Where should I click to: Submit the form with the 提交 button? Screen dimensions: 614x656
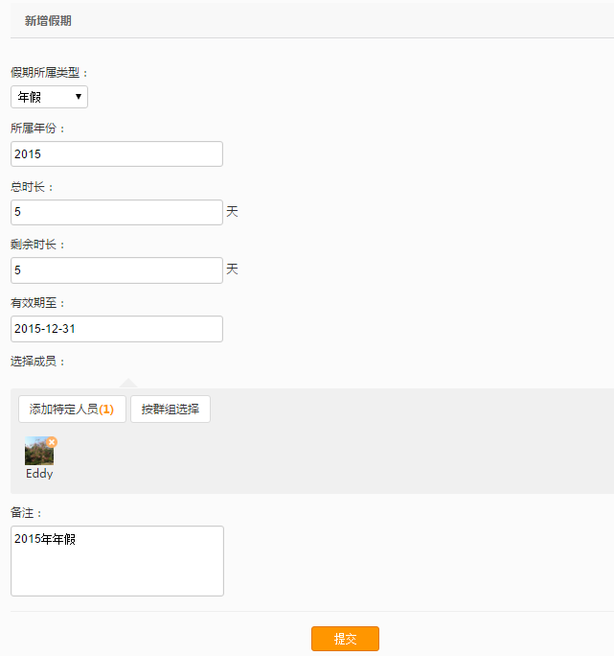pos(345,639)
